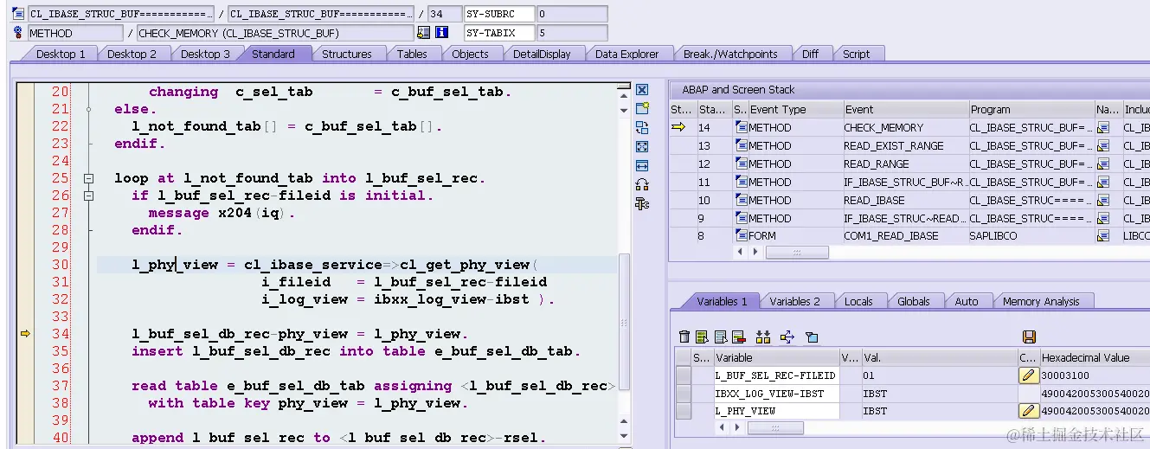This screenshot has height=449, width=1150.
Task: Open the Script tab
Action: click(857, 54)
